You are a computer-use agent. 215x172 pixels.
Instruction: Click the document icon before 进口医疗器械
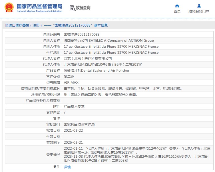[7, 25]
